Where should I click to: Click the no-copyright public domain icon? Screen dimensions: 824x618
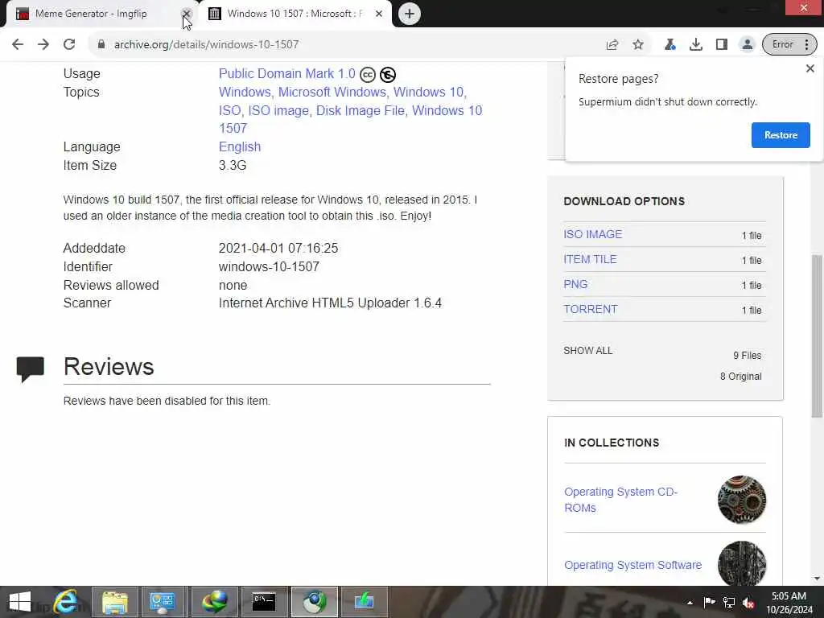[x=388, y=75]
